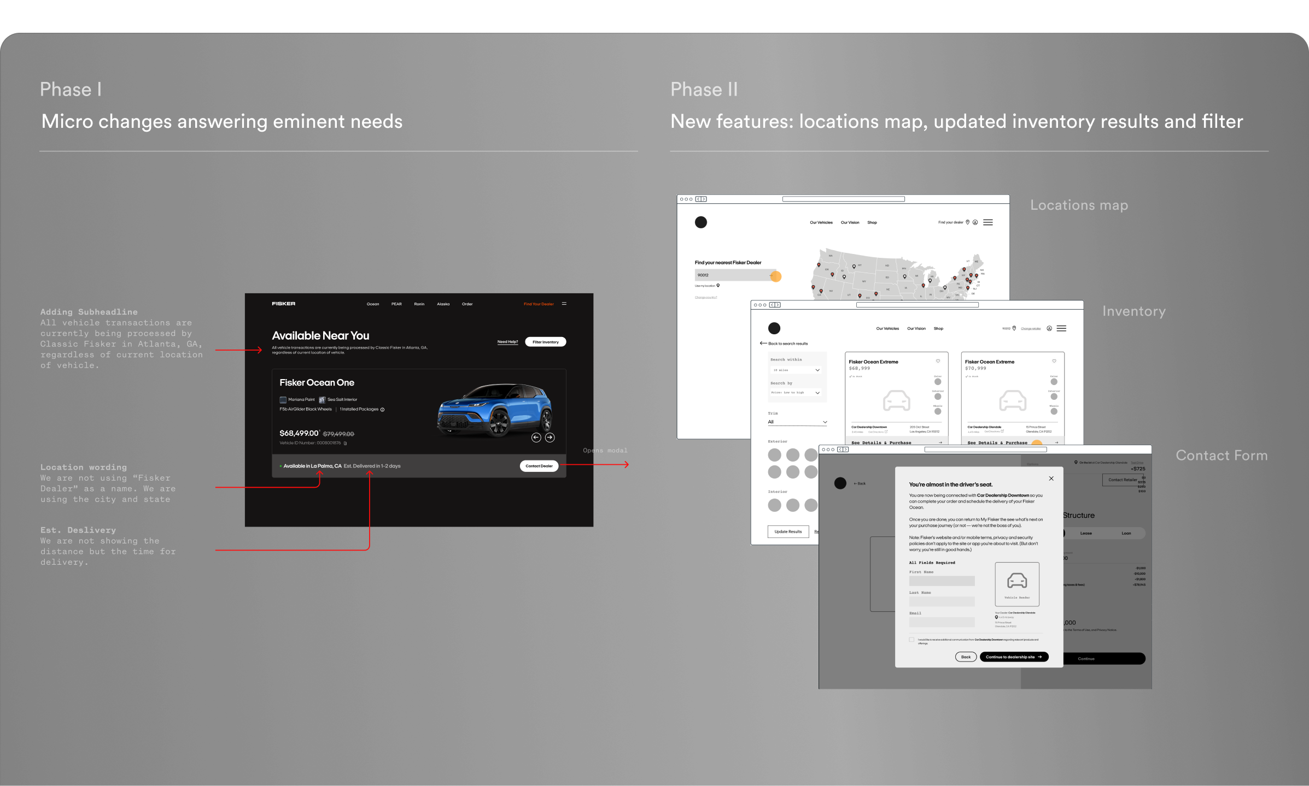Select the Loan payment option
Screen dimensions: 1309x786
pyautogui.click(x=1126, y=533)
